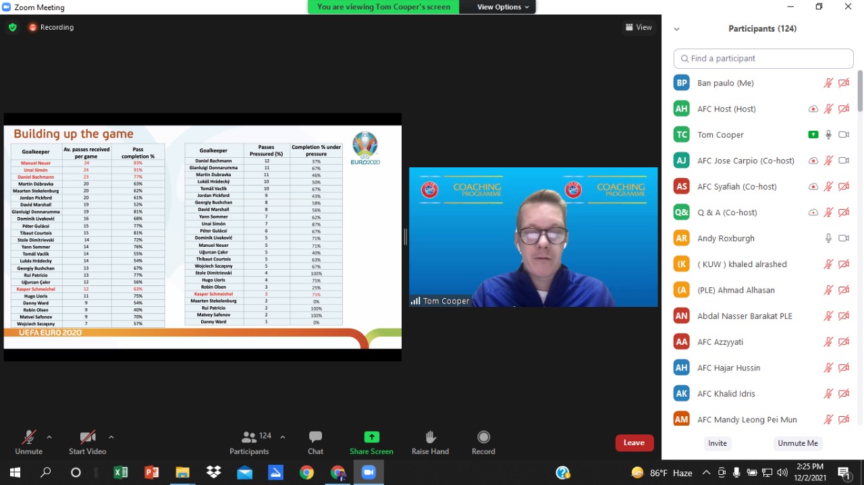Screen dimensions: 864x485
Task: Expand audio options arrow beside Unmute
Action: [49, 437]
